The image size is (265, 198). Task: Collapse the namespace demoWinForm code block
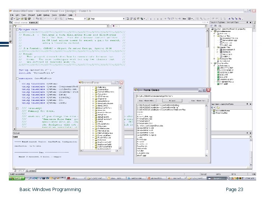18,78
